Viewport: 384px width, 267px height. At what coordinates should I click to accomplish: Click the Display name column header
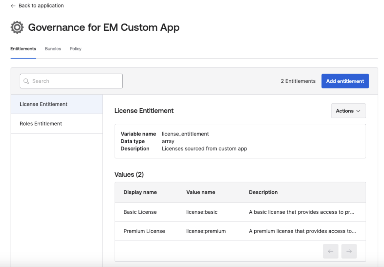[x=140, y=192]
